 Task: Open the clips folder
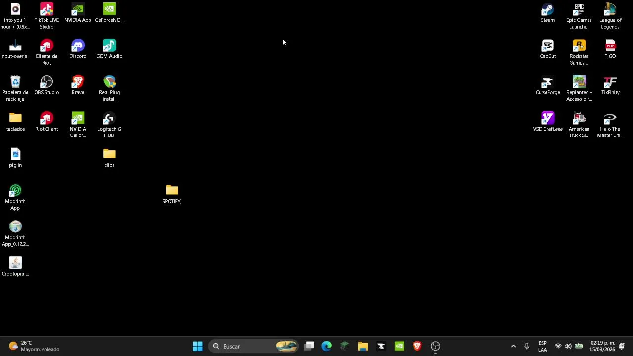109,158
